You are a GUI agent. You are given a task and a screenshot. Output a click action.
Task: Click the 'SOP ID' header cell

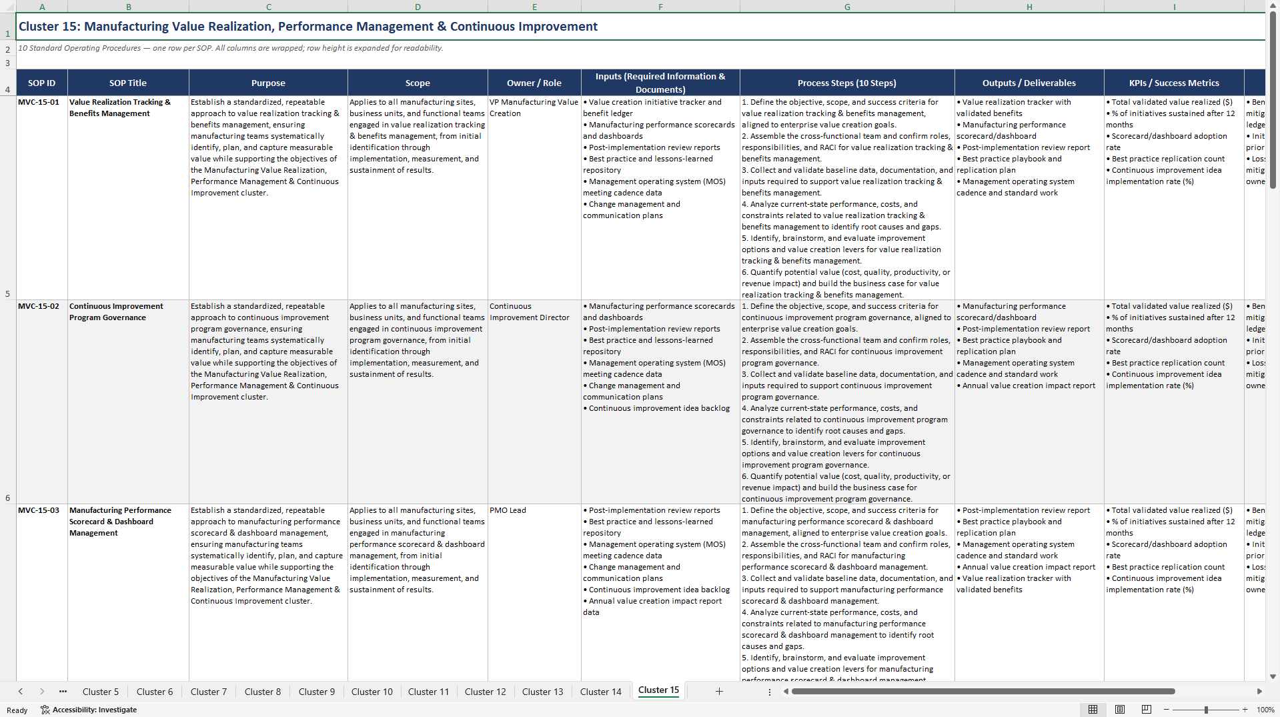42,83
